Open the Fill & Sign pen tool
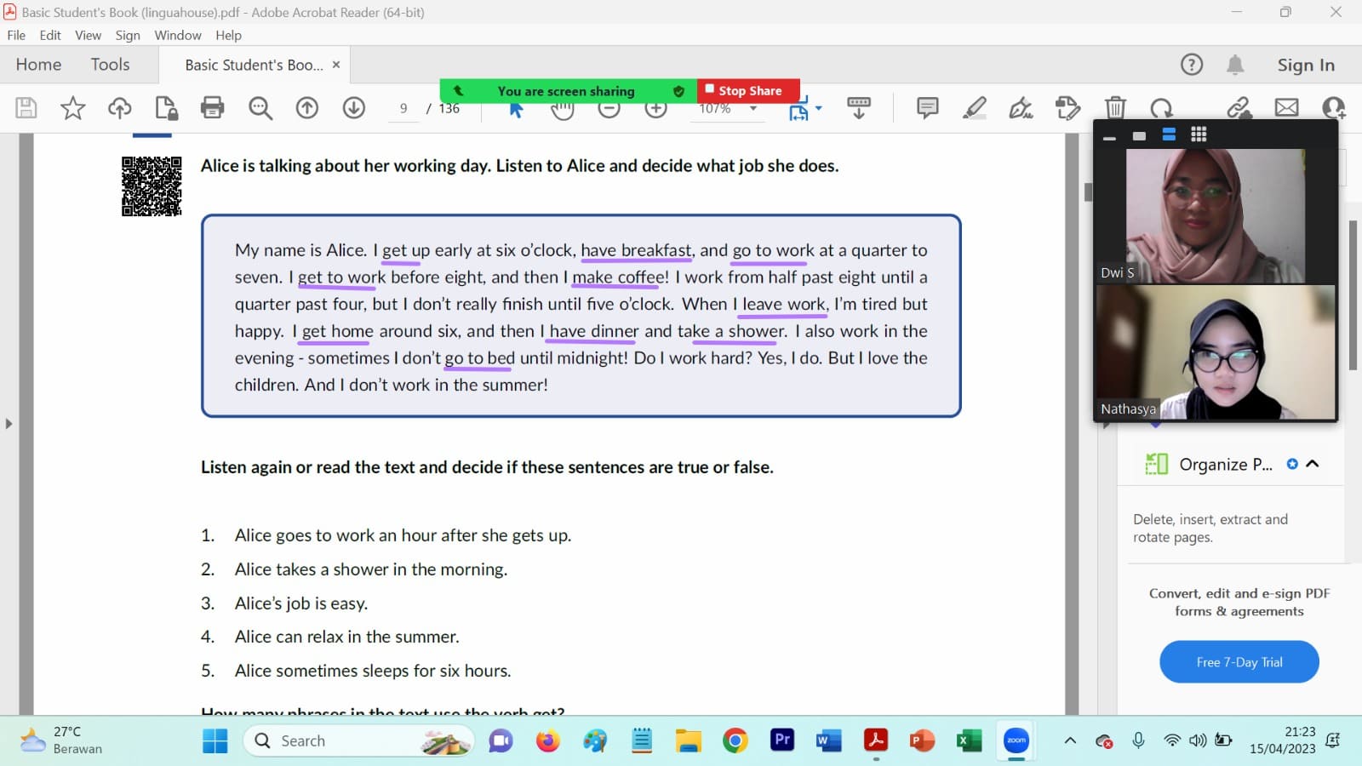Viewport: 1362px width, 766px height. [1021, 108]
